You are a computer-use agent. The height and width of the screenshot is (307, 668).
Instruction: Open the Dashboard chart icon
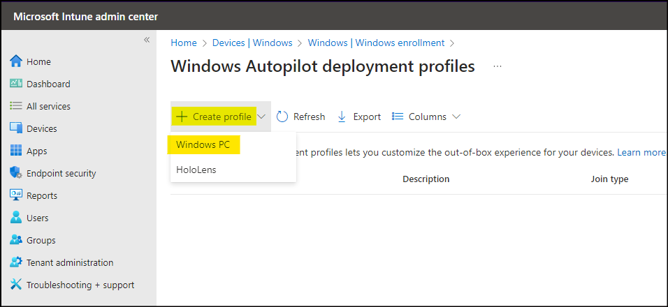tap(16, 84)
